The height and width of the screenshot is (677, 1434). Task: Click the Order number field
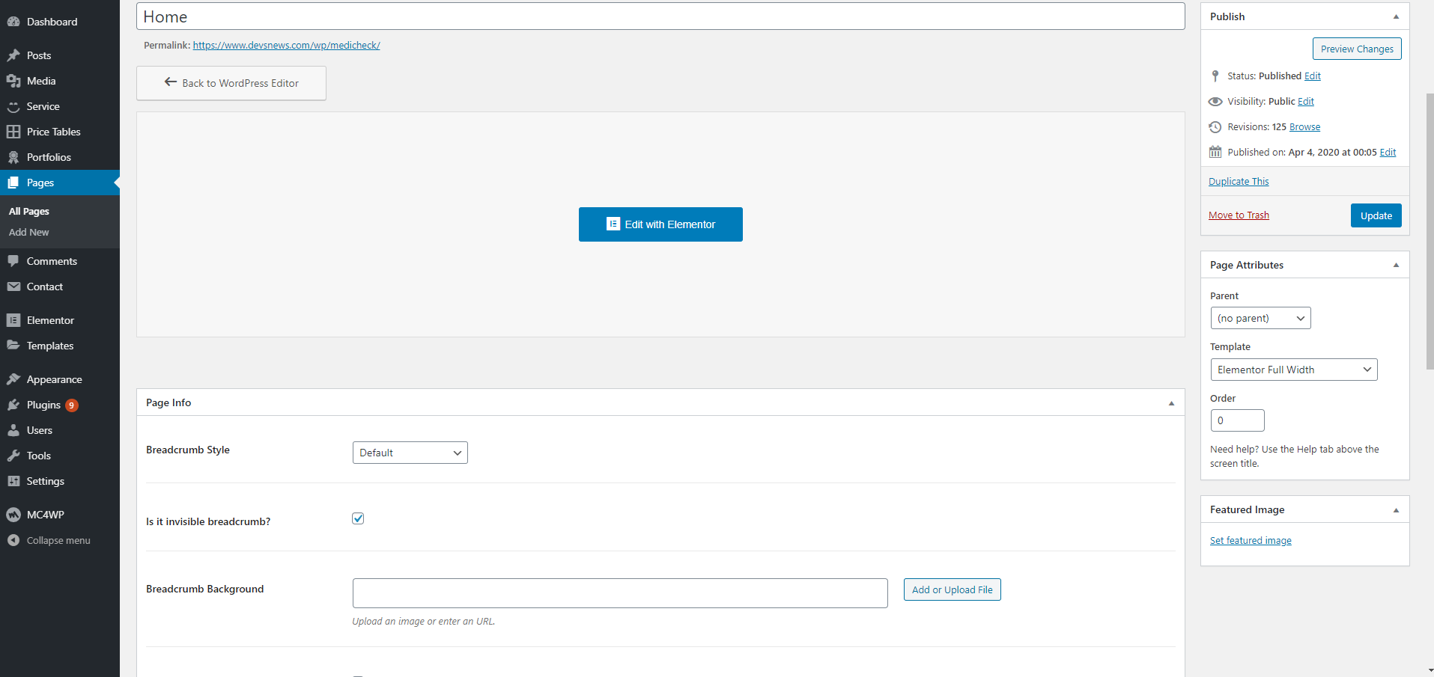click(1238, 420)
